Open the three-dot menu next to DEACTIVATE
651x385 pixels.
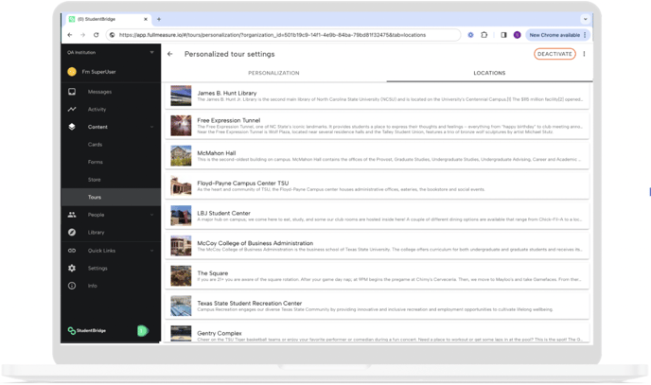pos(584,54)
